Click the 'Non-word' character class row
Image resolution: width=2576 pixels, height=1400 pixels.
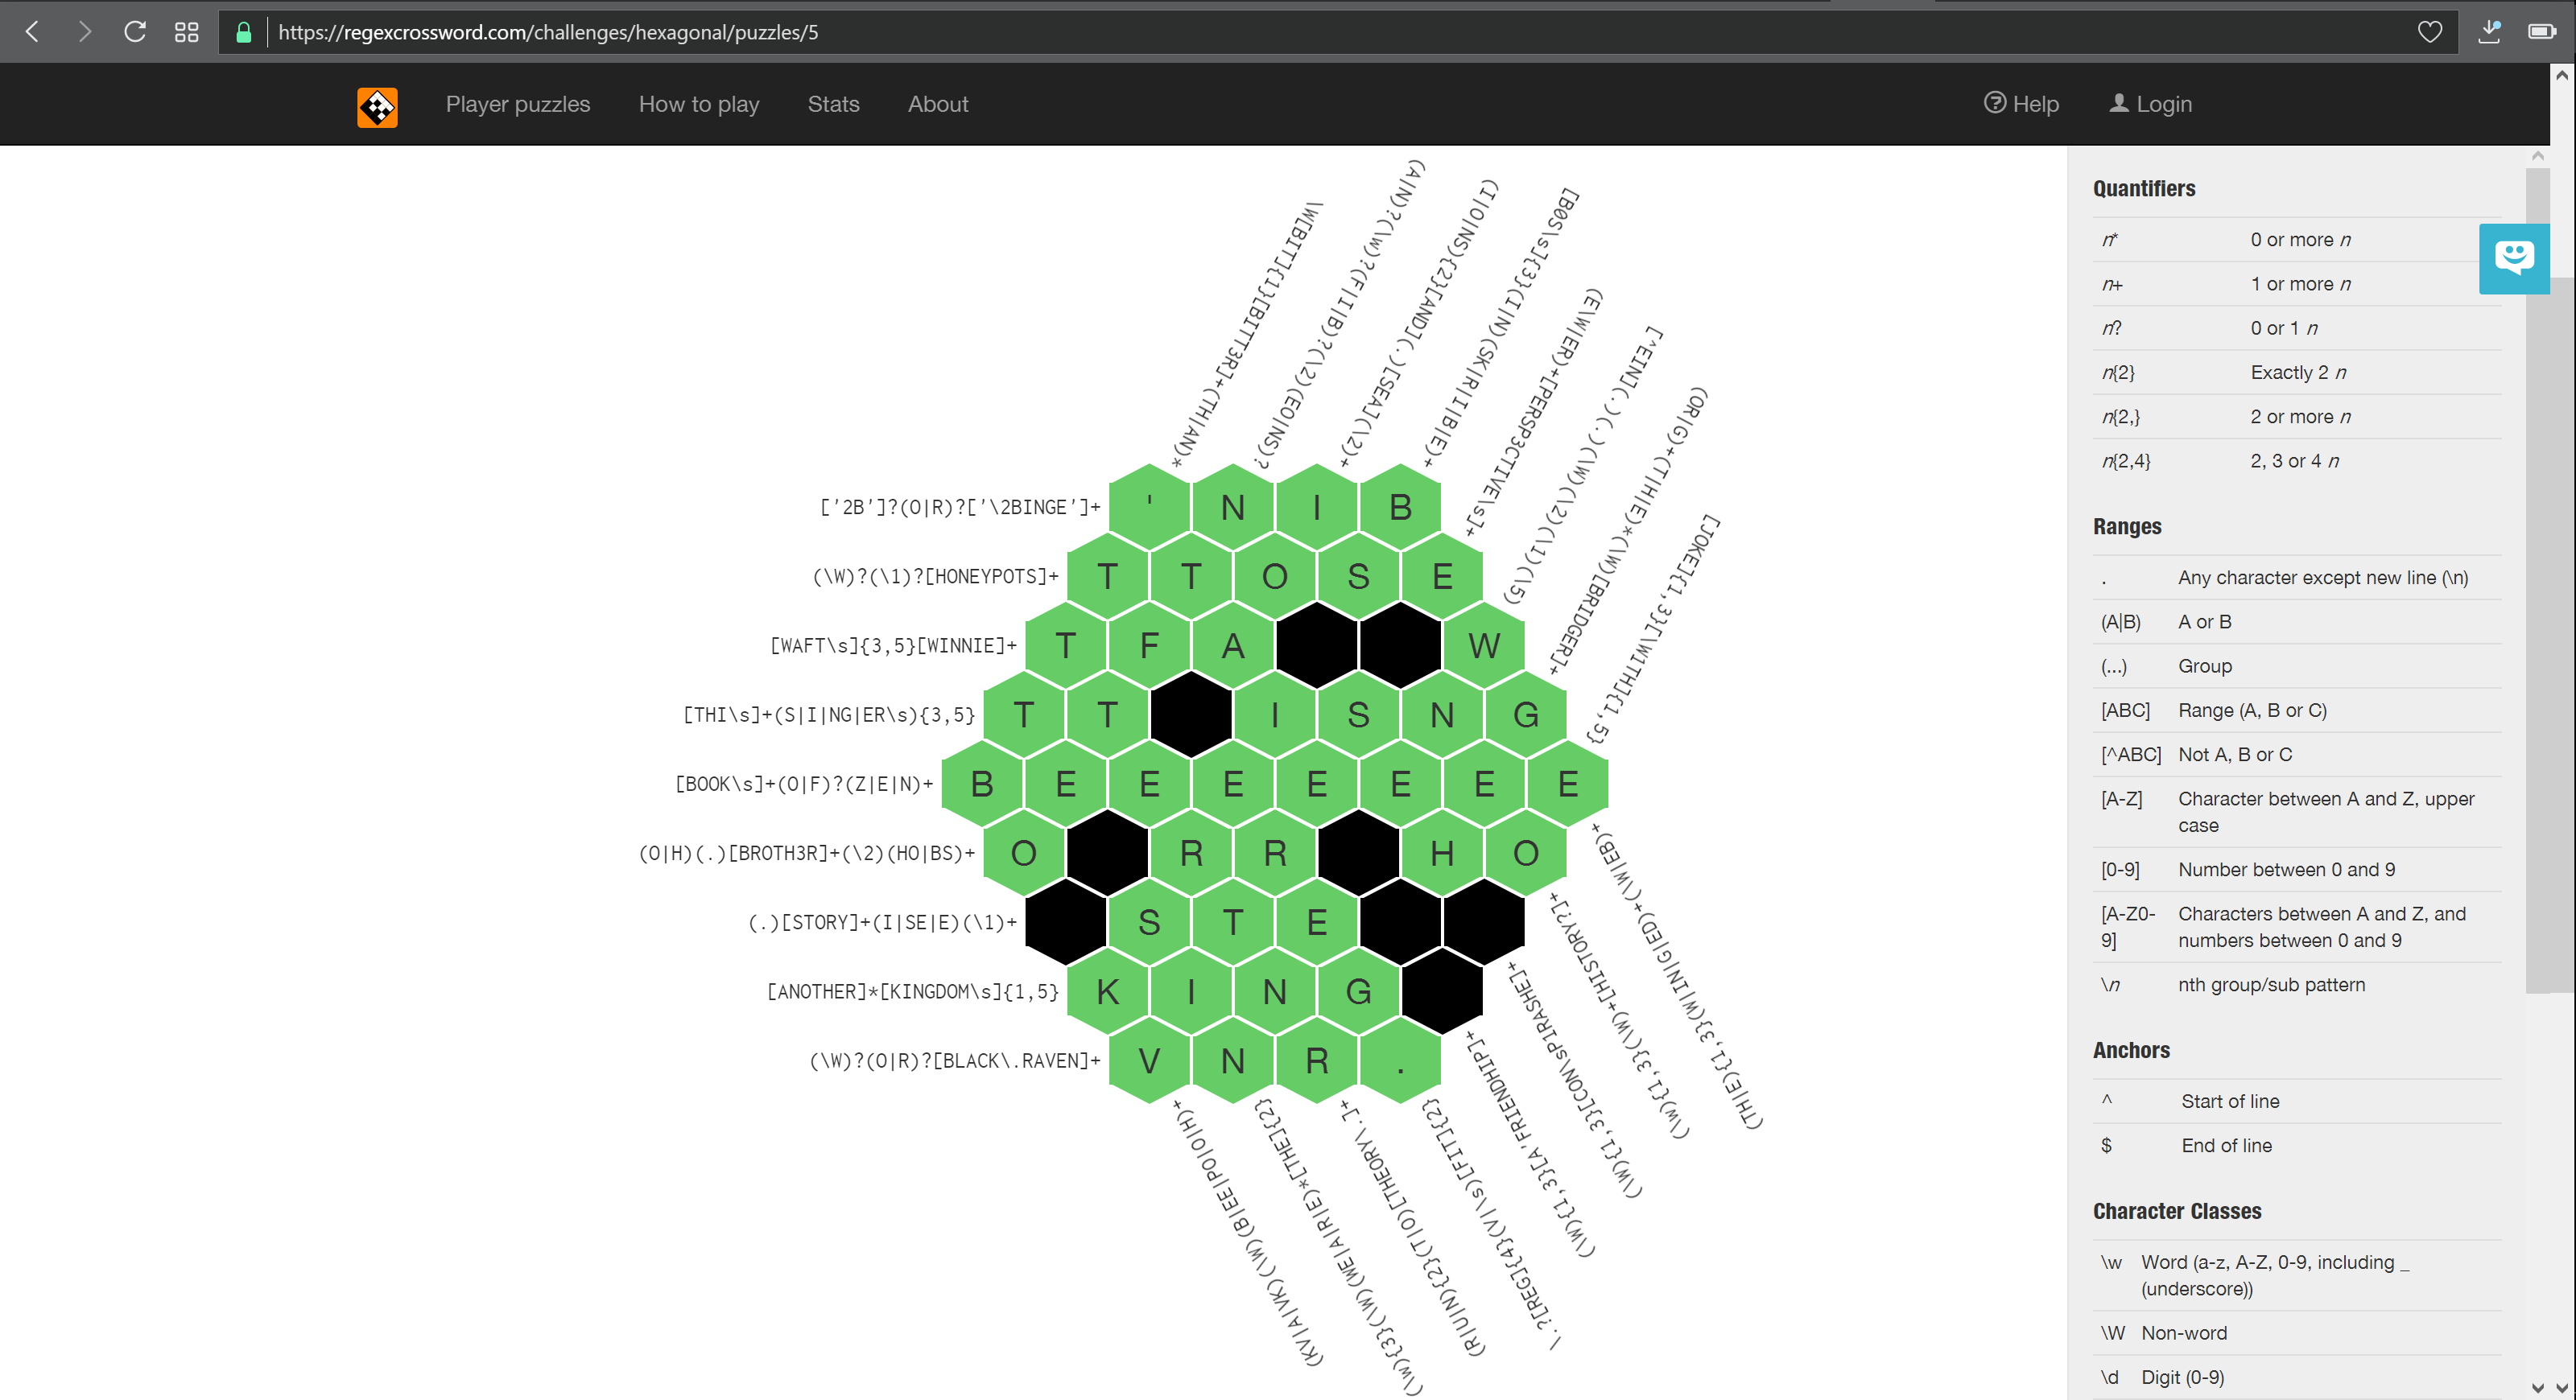click(x=2297, y=1333)
